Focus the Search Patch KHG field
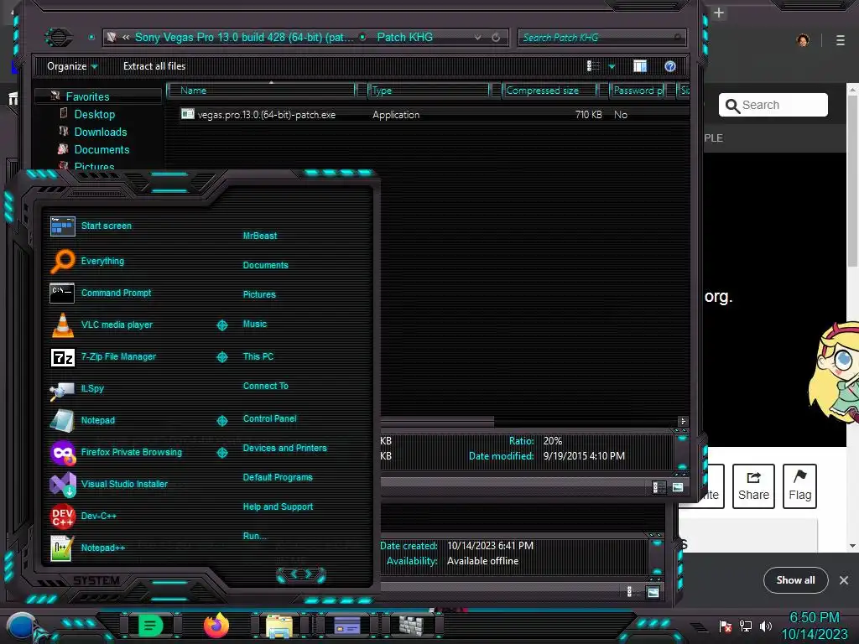The image size is (859, 644). [x=601, y=37]
